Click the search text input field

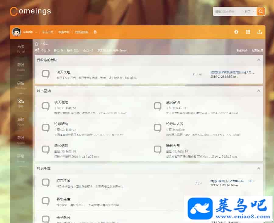[x=227, y=12]
